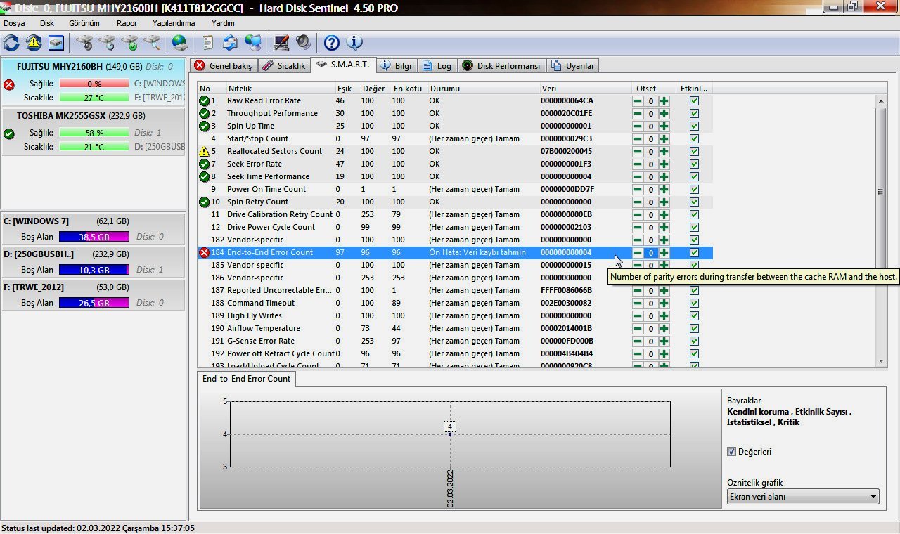This screenshot has height=534, width=900.
Task: Open help with question mark icon
Action: pyautogui.click(x=332, y=43)
